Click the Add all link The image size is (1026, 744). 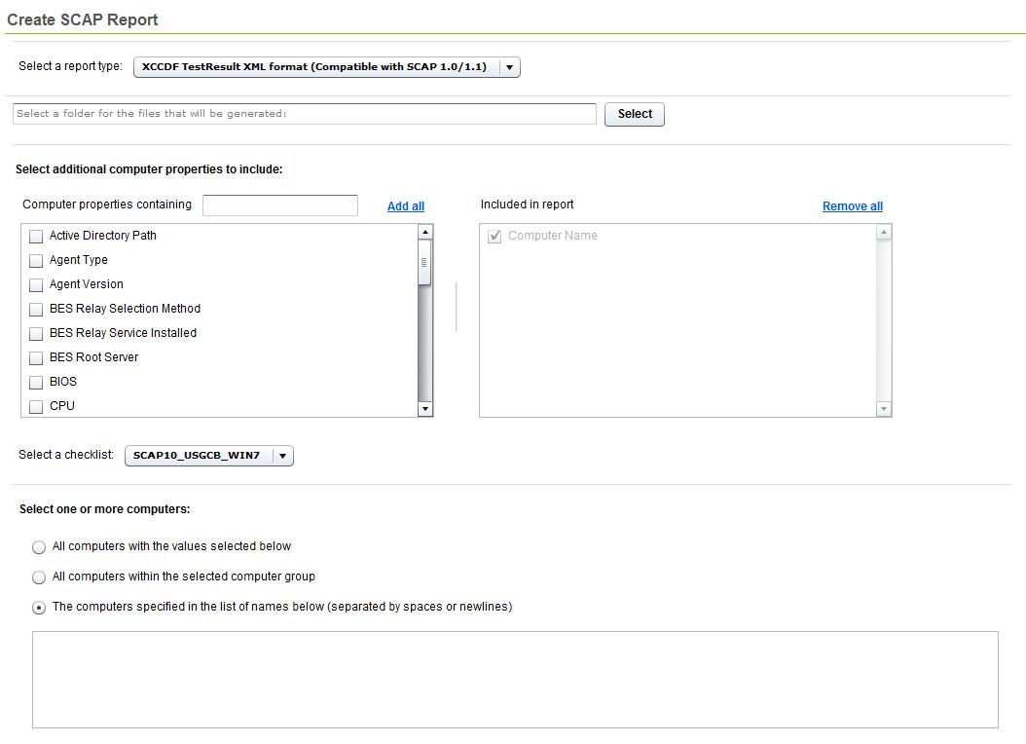(x=405, y=205)
